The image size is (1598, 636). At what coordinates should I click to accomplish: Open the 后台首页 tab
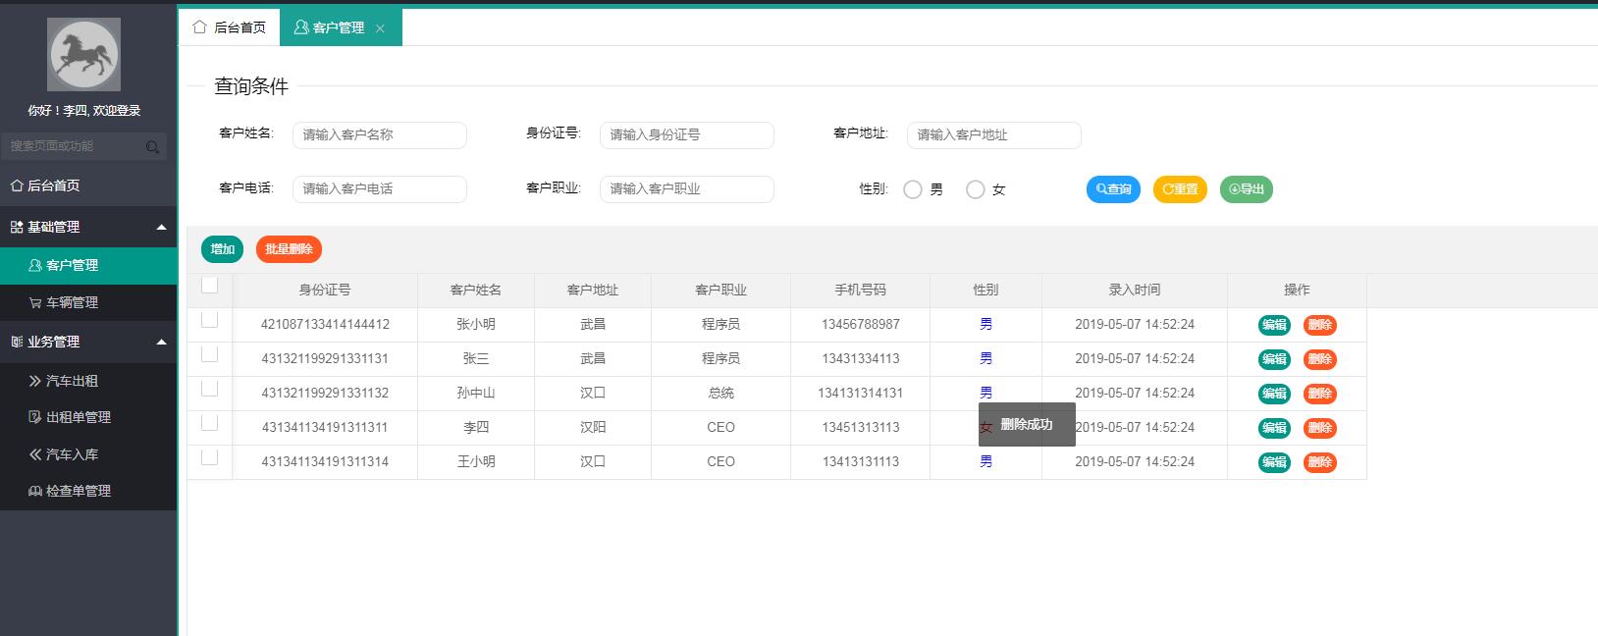(x=230, y=27)
